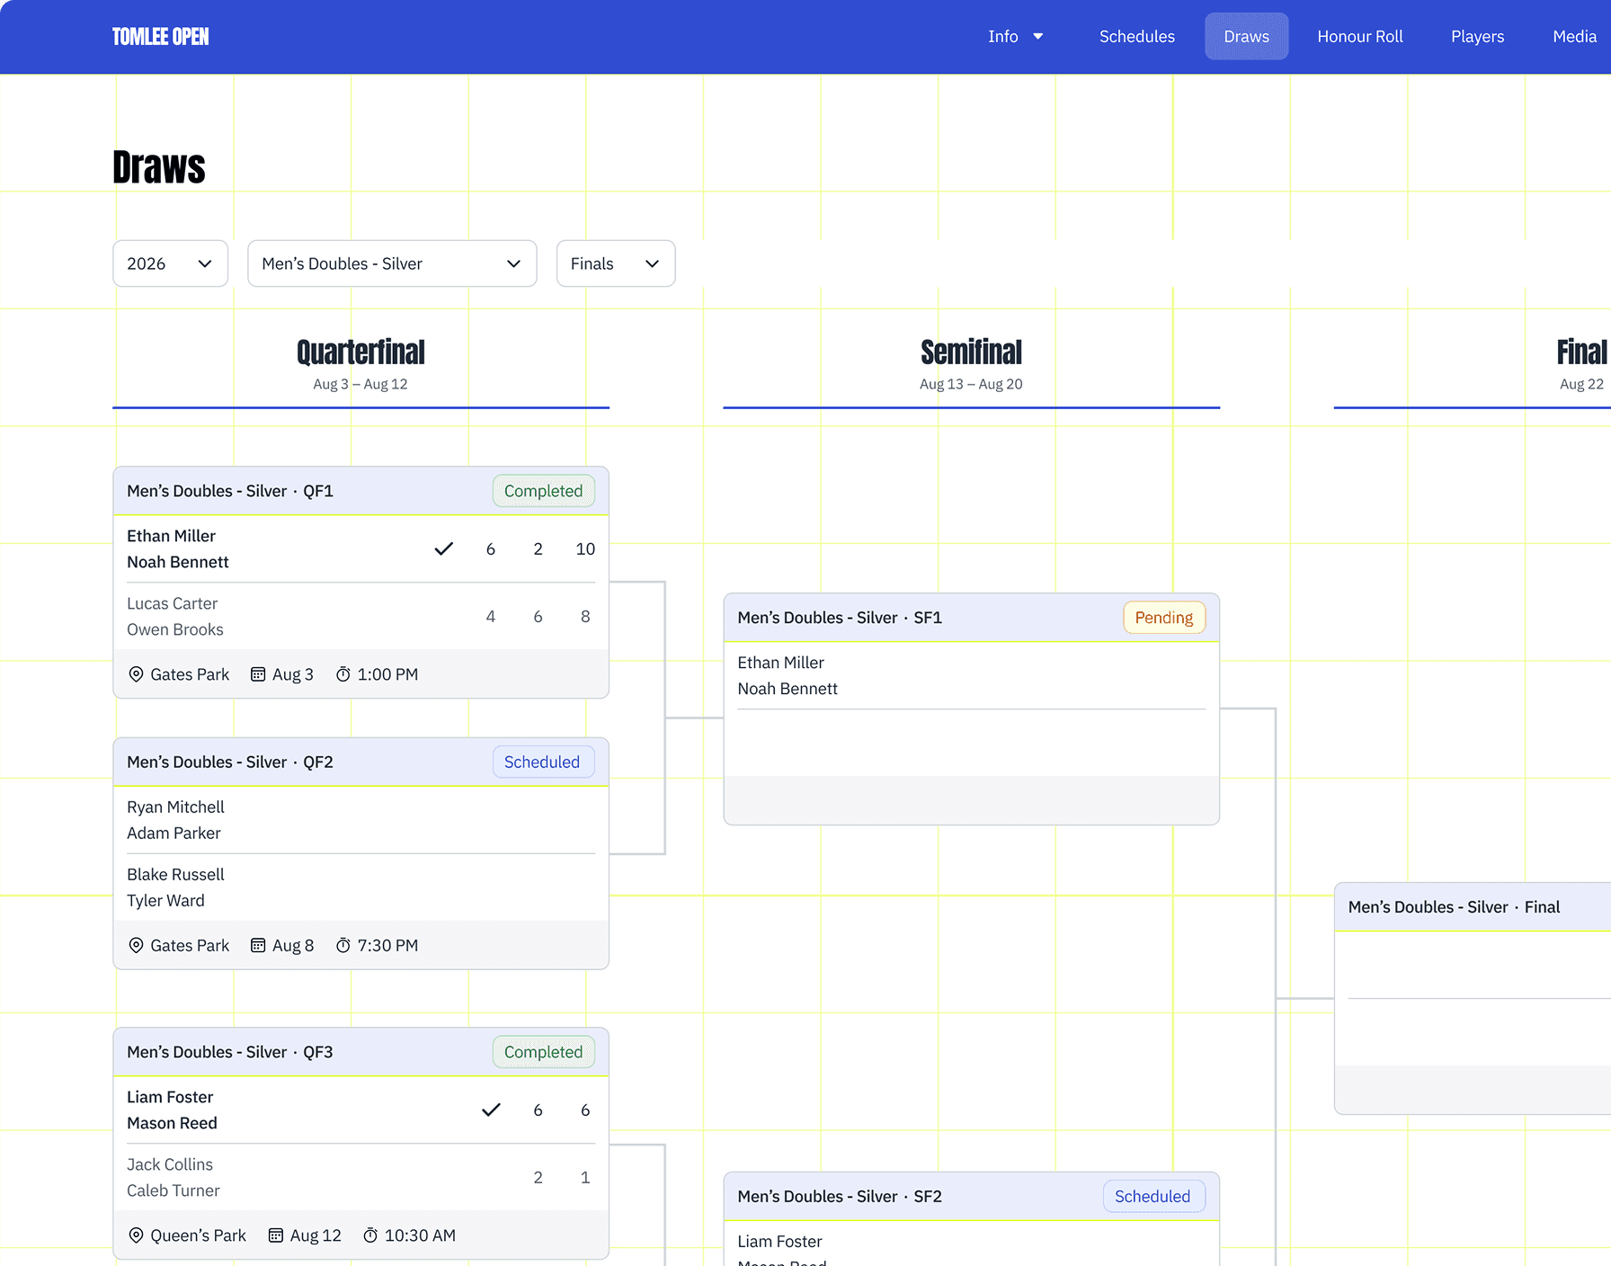The width and height of the screenshot is (1611, 1266).
Task: Click Ethan Miller in SF1 card
Action: click(x=780, y=663)
